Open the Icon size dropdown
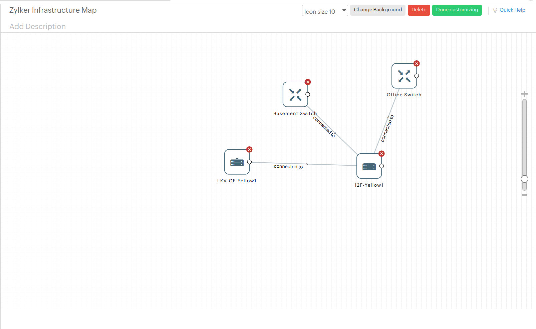This screenshot has width=536, height=329. pos(343,10)
